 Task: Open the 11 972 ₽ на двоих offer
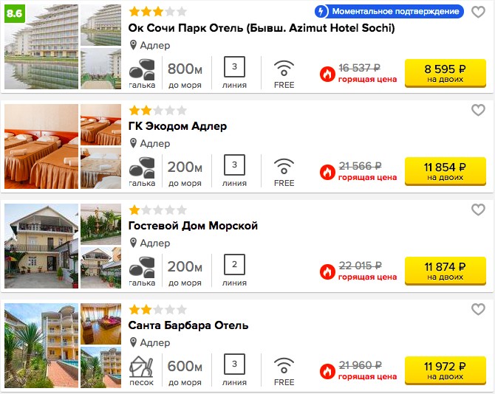(445, 370)
